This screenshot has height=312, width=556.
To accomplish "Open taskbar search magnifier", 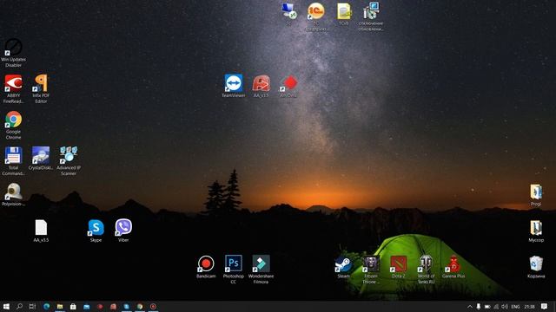I will point(19,307).
